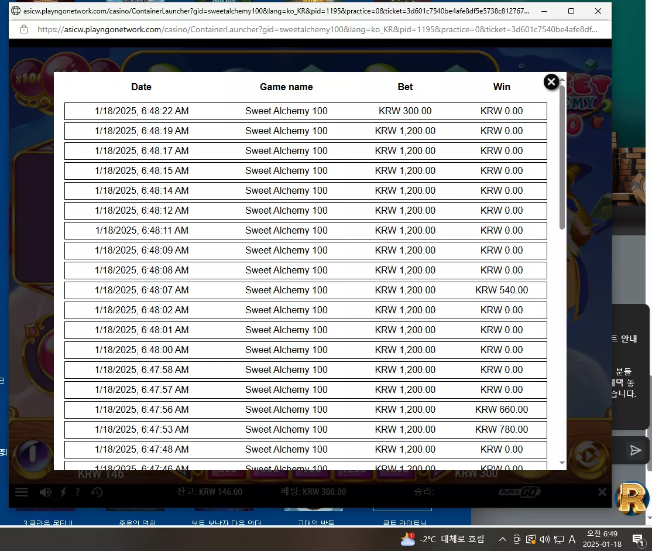Click the globe icon in title bar
The height and width of the screenshot is (551, 652).
(x=16, y=11)
